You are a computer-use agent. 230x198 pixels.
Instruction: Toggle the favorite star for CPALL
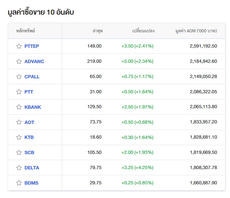(19, 76)
